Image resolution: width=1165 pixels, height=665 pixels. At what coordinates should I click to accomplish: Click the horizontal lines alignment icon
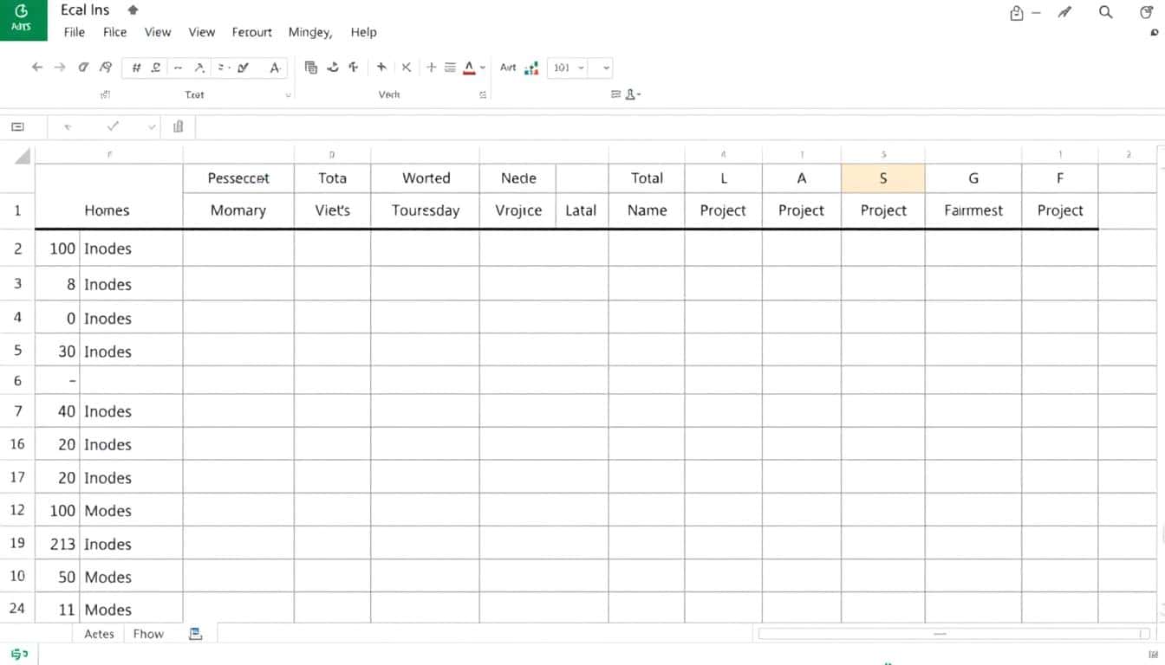(450, 67)
